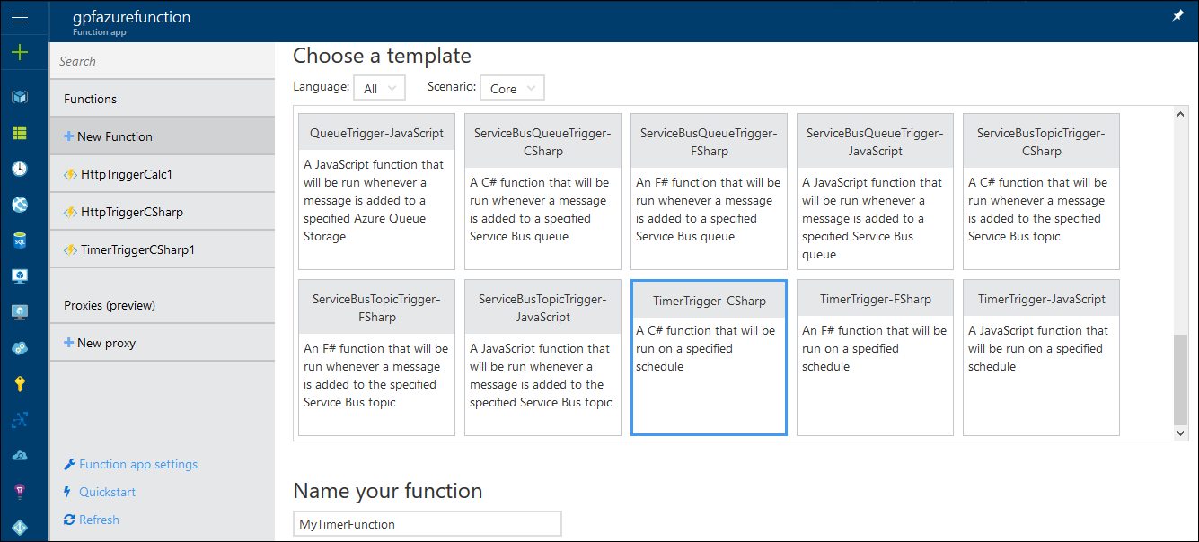Screen dimensions: 1199x542
Task: Click into the Search box
Action: point(163,61)
